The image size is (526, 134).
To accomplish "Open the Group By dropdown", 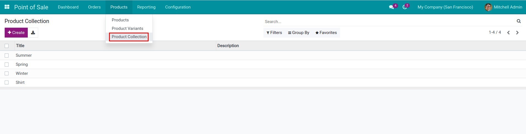I will point(299,33).
